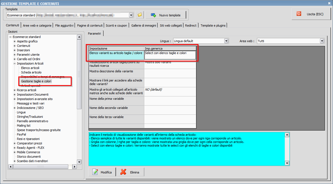Image resolution: width=333 pixels, height=184 pixels.
Task: Click the tree's horizontal scrollbar left arrow
Action: (x=11, y=167)
